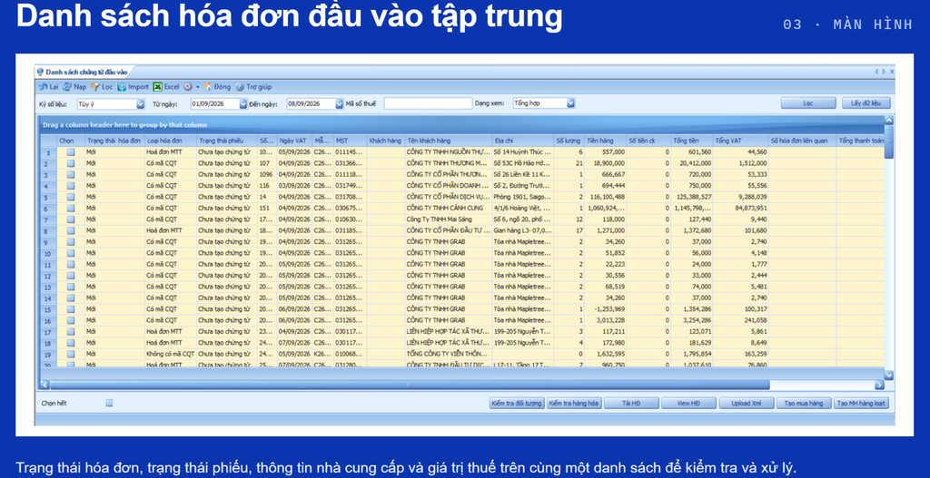The height and width of the screenshot is (478, 930).
Task: Click the Lấy dữ liệu button
Action: click(866, 103)
